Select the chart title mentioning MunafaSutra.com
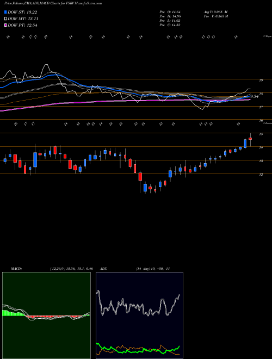Image resolution: width=272 pixels, height=359 pixels. click(53, 3)
